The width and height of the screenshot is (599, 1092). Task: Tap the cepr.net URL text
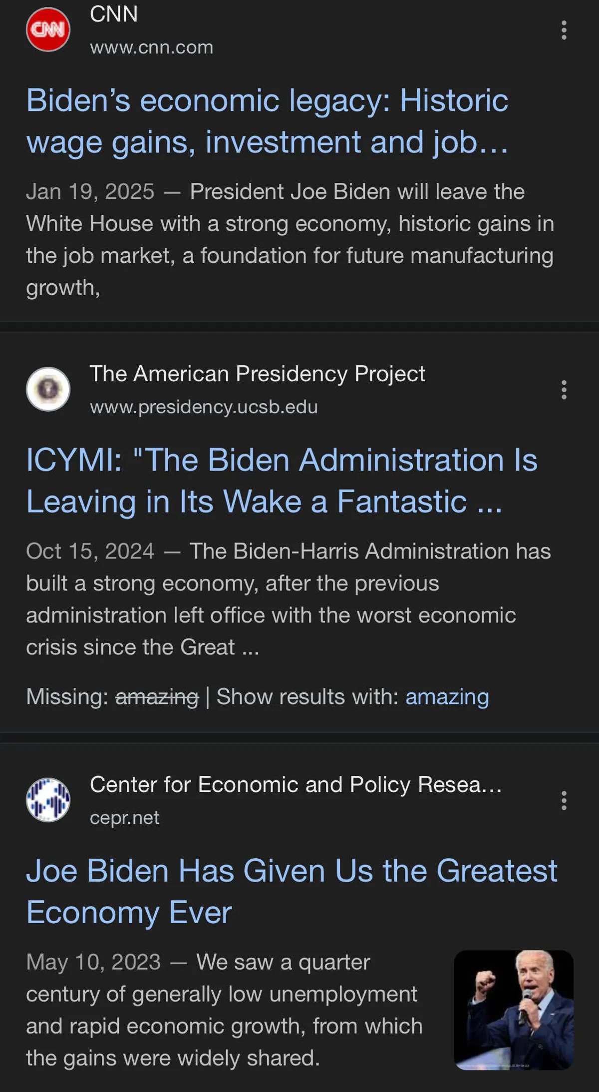pos(124,818)
